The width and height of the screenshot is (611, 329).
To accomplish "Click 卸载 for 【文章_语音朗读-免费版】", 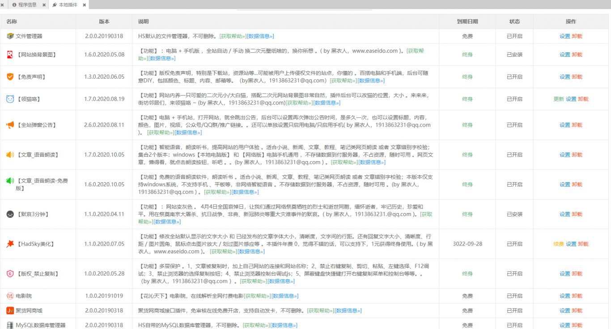I will (577, 184).
